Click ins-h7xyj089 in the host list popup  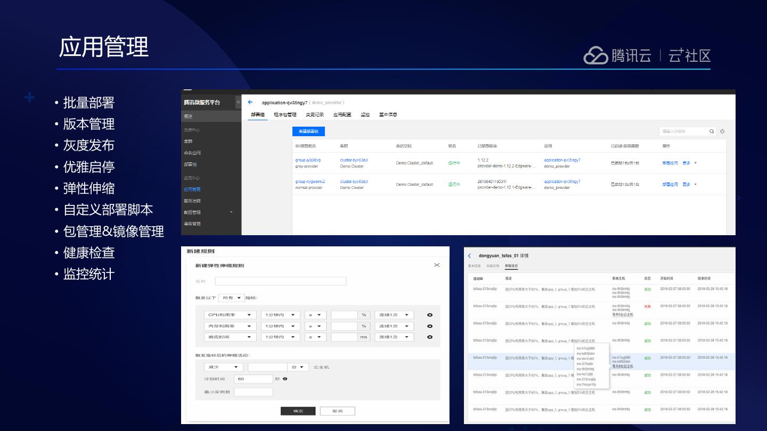pyautogui.click(x=585, y=349)
